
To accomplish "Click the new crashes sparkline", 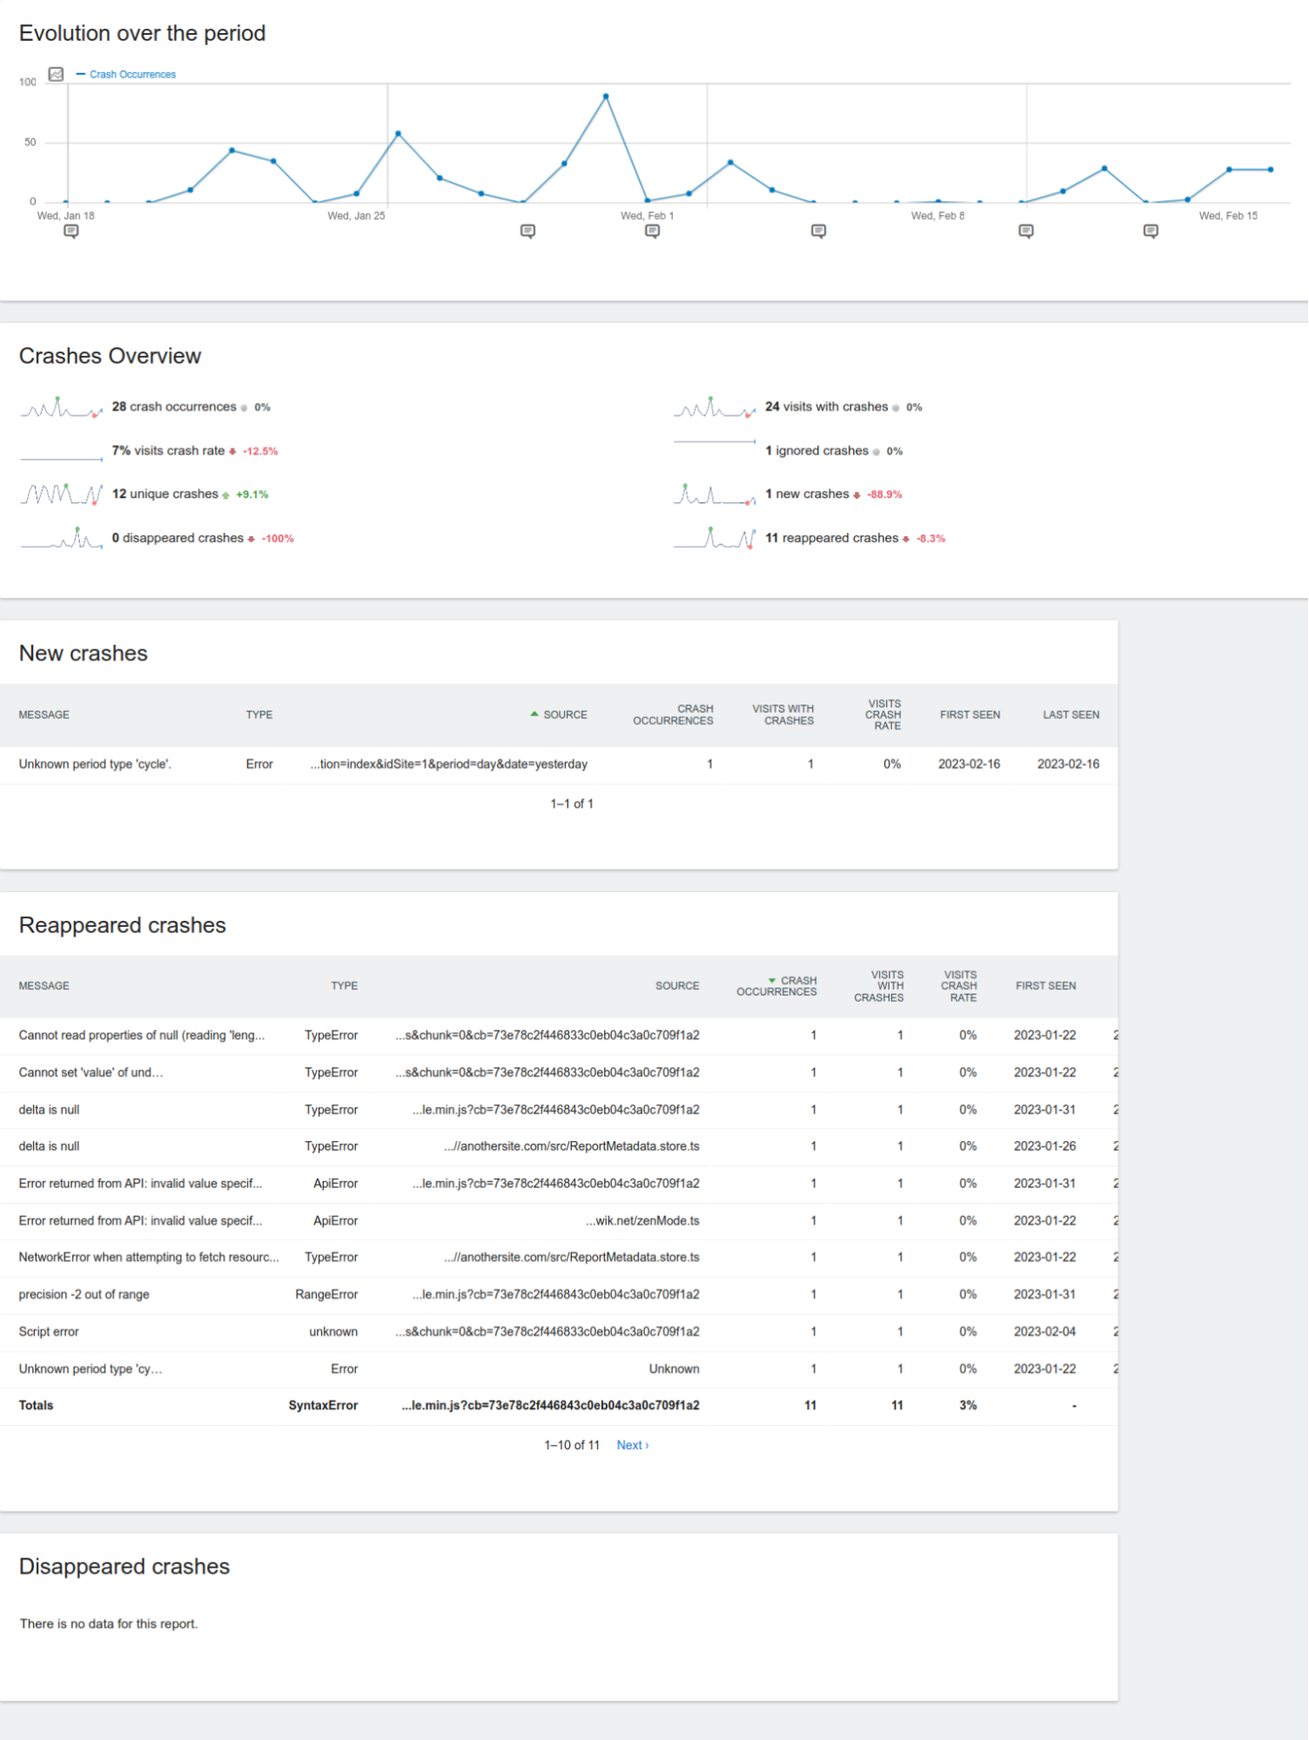I will click(715, 494).
